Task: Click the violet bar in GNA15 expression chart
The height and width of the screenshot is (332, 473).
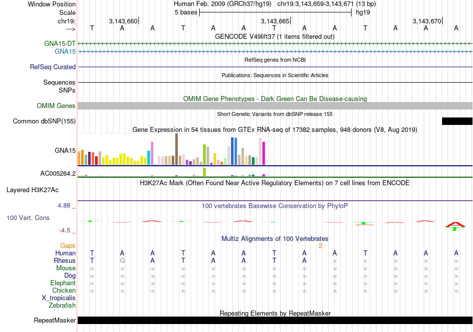Action: tap(152, 153)
